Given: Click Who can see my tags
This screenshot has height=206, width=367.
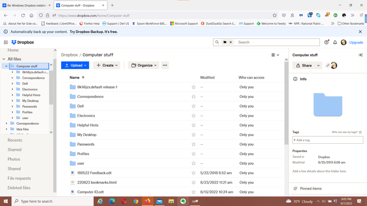Looking at the screenshot, I should pos(347,132).
